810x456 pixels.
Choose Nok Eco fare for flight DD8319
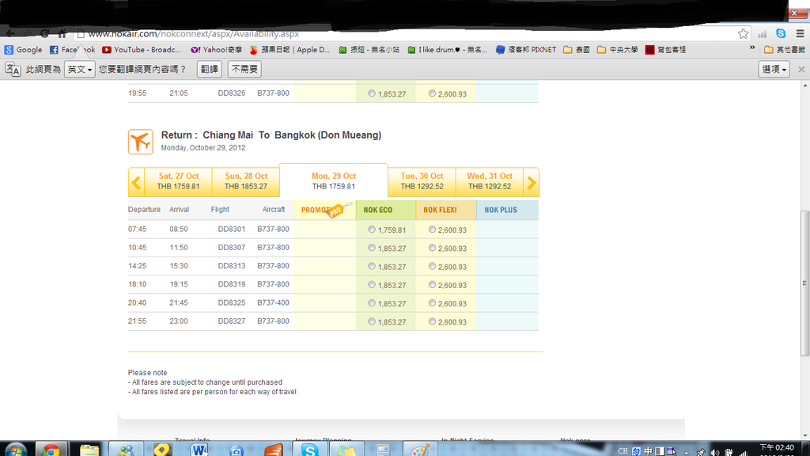pyautogui.click(x=372, y=285)
